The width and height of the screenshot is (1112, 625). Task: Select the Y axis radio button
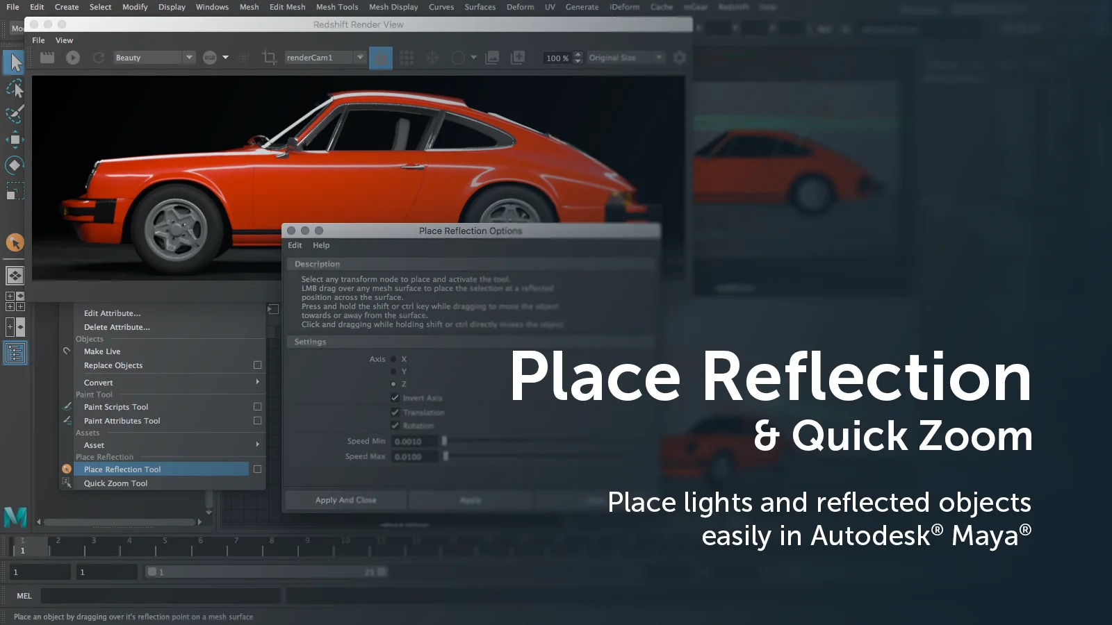[x=393, y=372]
